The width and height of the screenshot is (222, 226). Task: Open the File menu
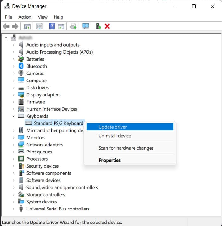(x=9, y=17)
